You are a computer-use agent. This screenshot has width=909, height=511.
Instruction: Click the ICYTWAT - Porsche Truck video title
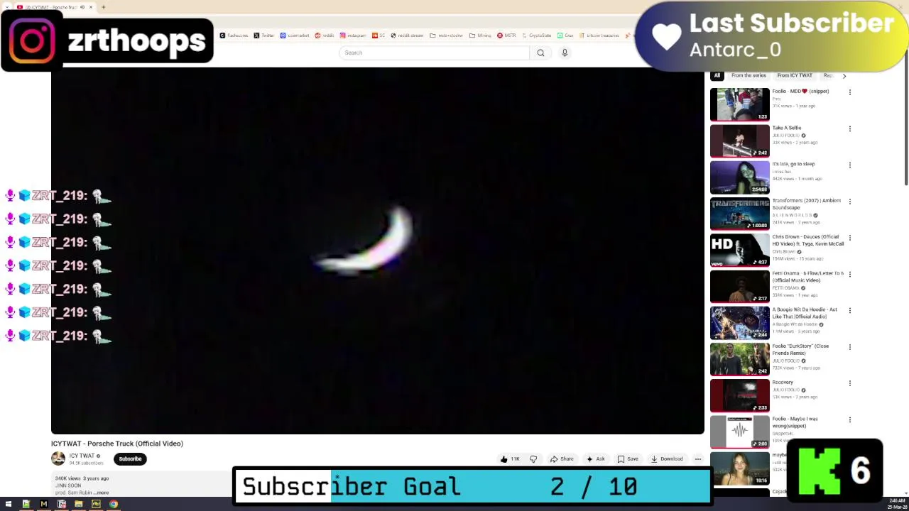tap(117, 444)
